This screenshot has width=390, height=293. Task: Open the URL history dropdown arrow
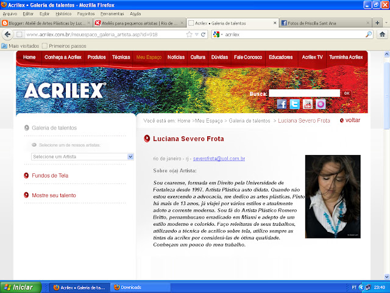pos(196,34)
